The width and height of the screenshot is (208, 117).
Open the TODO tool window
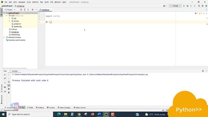click(x=30, y=108)
